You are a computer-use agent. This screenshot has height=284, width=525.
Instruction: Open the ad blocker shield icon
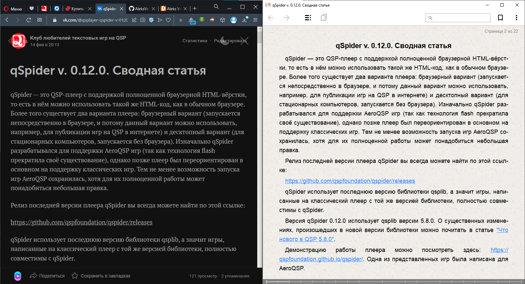pos(151,20)
